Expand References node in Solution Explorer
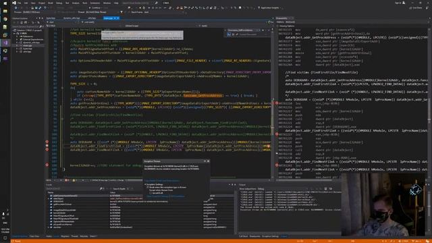This screenshot has width=432, height=243. [17, 36]
